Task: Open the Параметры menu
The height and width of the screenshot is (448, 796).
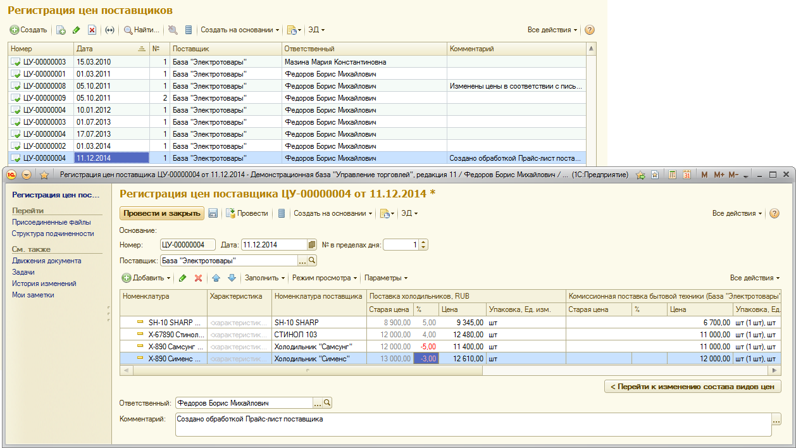Action: click(385, 278)
